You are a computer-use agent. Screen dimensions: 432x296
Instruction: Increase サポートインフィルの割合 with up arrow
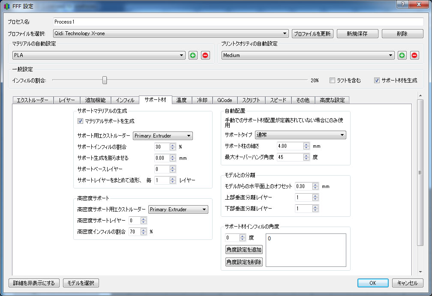(x=173, y=145)
